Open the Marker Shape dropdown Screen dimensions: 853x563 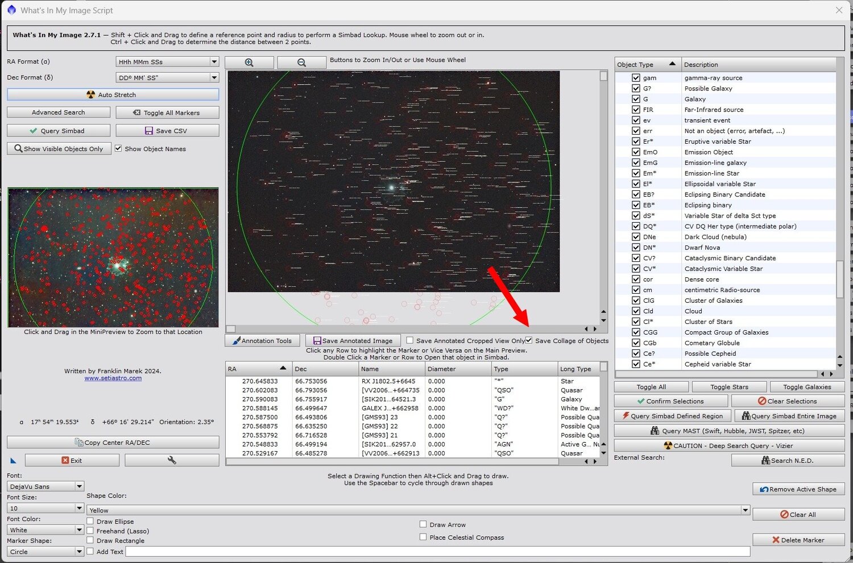click(x=45, y=552)
